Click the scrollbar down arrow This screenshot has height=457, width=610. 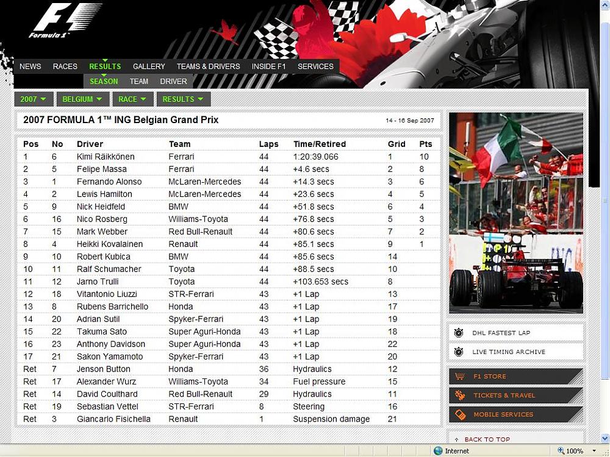click(x=605, y=439)
